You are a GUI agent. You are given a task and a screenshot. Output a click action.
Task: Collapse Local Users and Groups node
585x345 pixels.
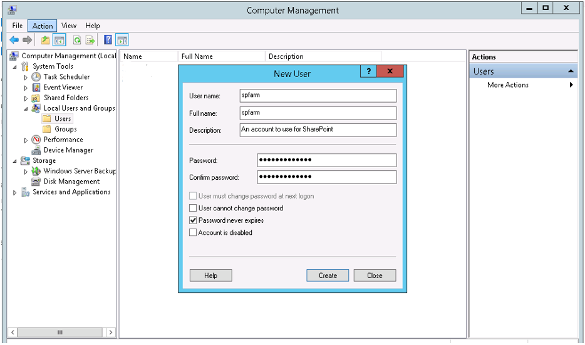pos(26,109)
